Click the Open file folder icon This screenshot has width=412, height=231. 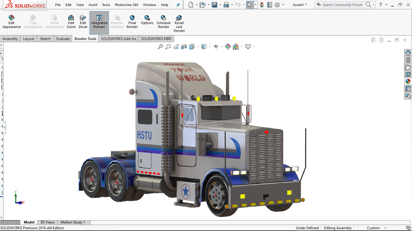point(203,5)
